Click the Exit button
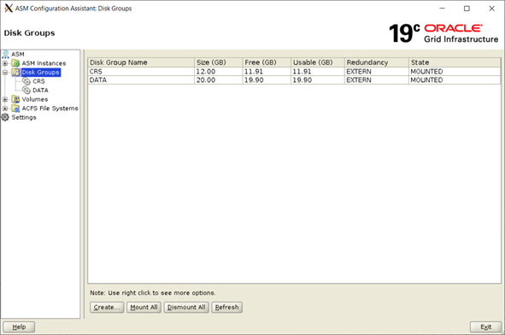Image resolution: width=505 pixels, height=335 pixels. click(485, 327)
